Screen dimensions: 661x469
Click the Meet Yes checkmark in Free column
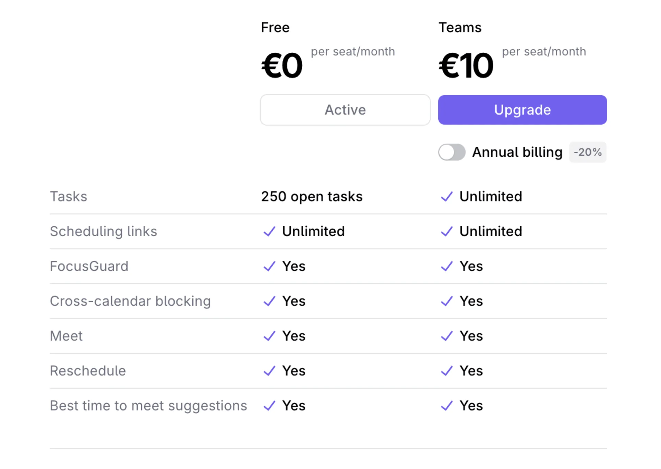pos(269,336)
